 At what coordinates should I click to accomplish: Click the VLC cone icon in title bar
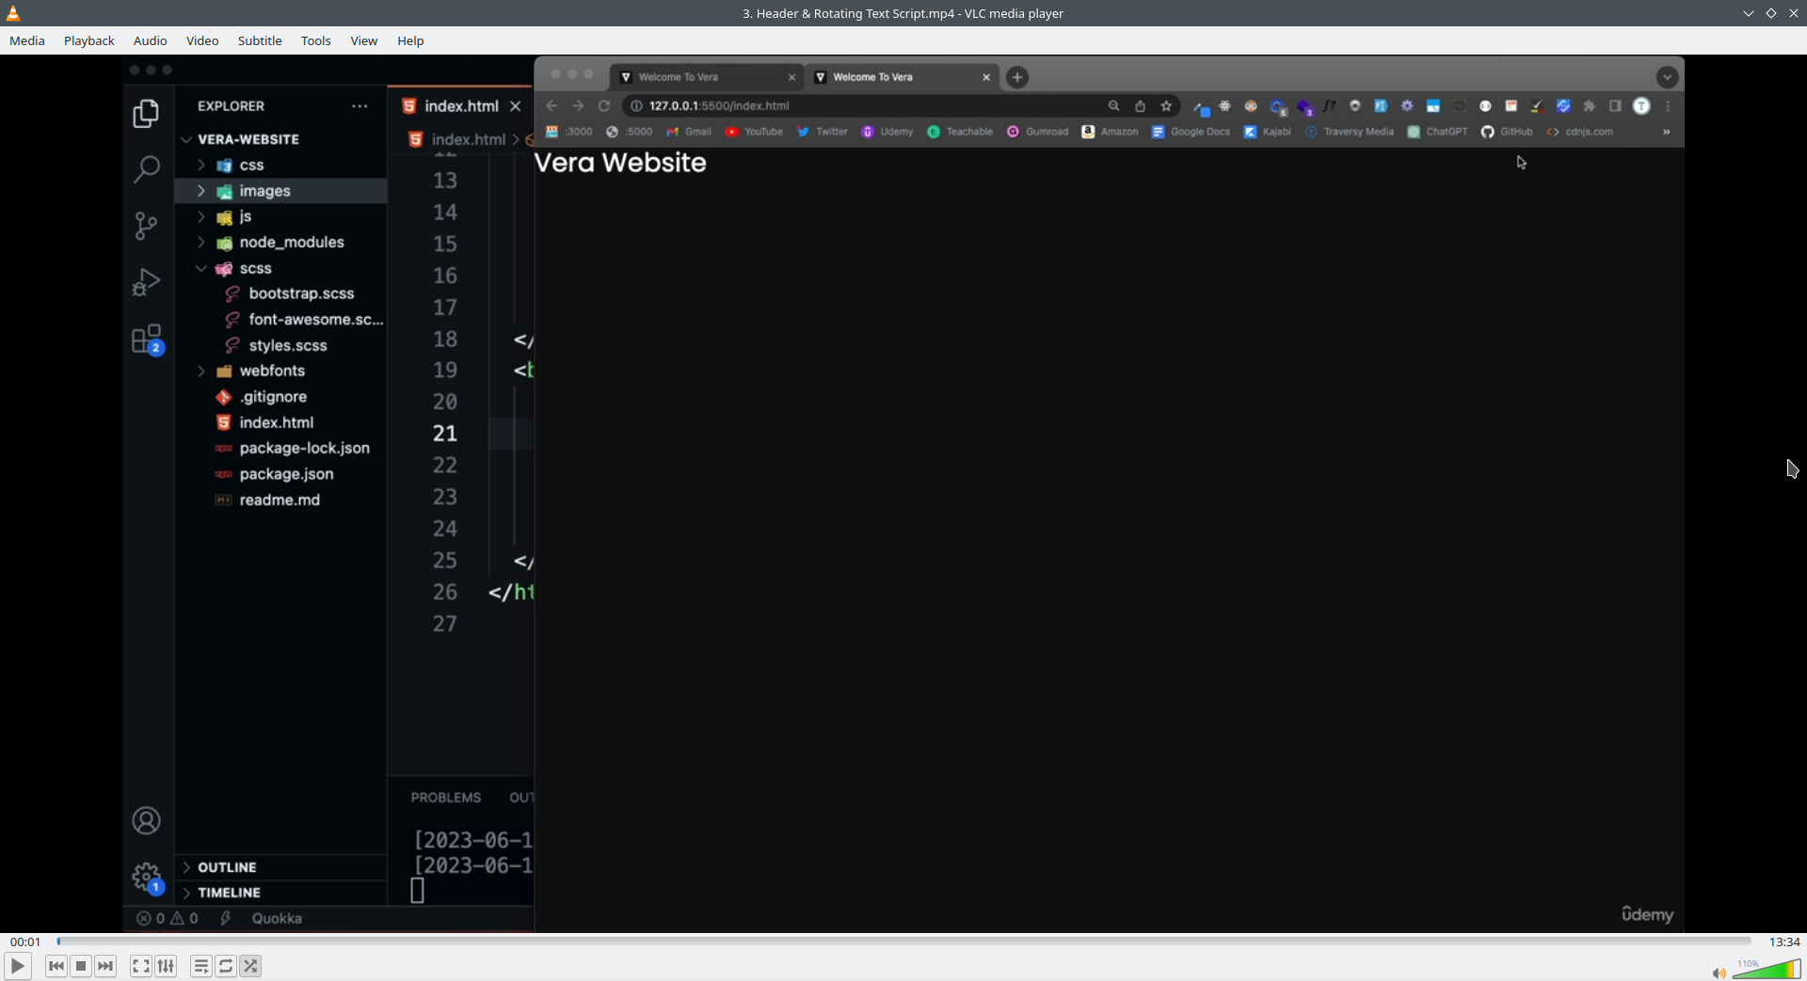point(13,13)
